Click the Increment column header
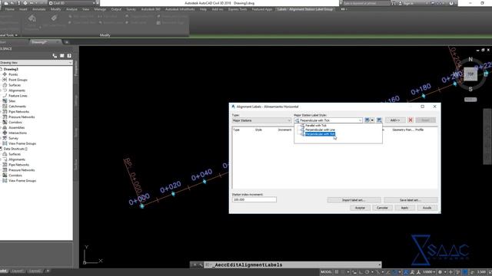The width and height of the screenshot is (492, 276). click(284, 130)
